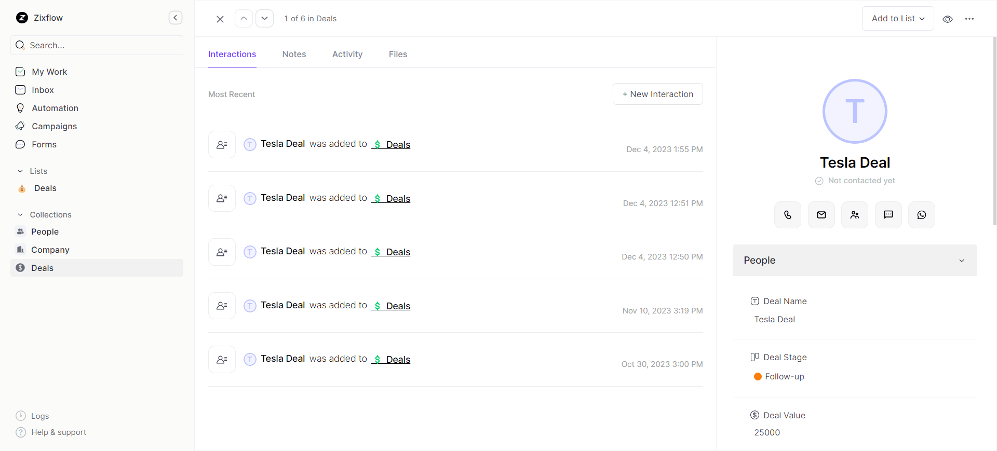
Task: Collapse the People section chevron
Action: pos(962,261)
